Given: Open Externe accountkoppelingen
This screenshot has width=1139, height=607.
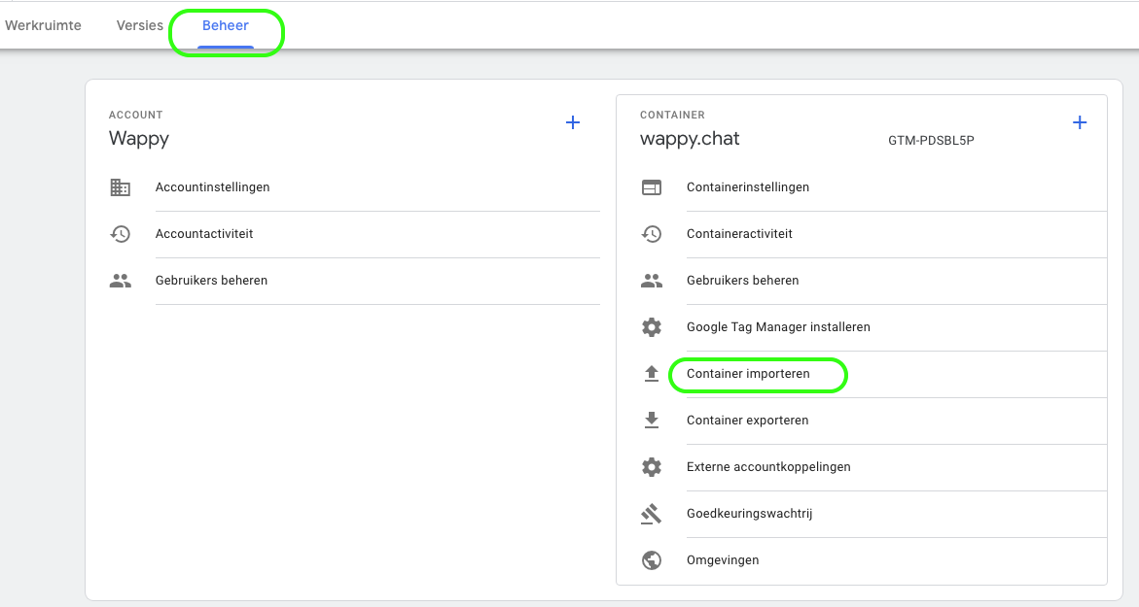Looking at the screenshot, I should click(768, 467).
